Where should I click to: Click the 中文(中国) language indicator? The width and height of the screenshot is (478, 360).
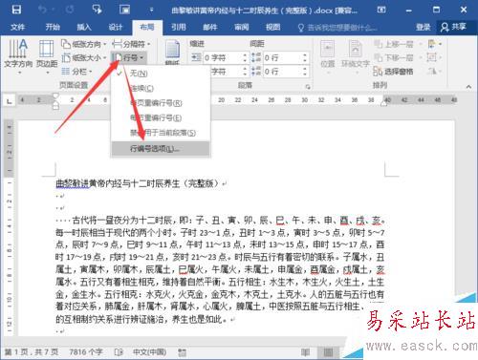click(149, 352)
